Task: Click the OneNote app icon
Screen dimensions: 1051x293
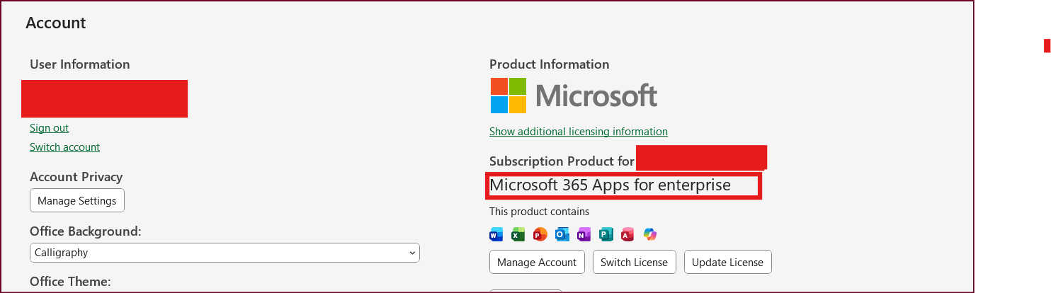Action: click(x=584, y=234)
